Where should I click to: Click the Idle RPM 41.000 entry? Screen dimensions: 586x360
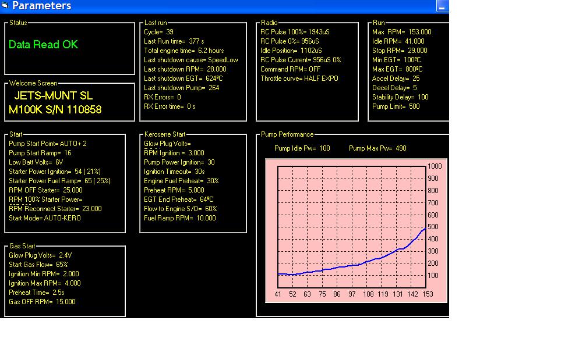coord(398,41)
